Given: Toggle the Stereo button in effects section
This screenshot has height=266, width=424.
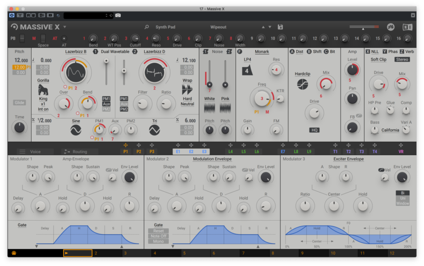Looking at the screenshot, I should [x=402, y=60].
